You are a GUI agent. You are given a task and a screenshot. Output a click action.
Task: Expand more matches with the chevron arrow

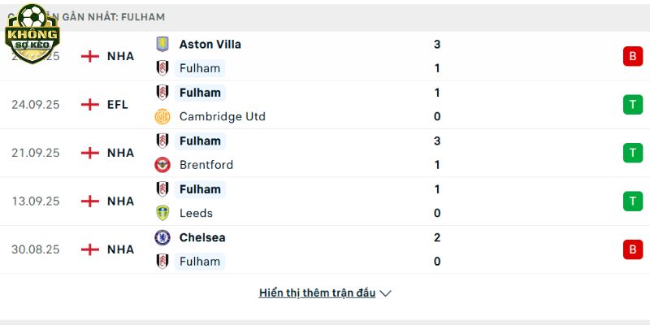click(x=386, y=293)
